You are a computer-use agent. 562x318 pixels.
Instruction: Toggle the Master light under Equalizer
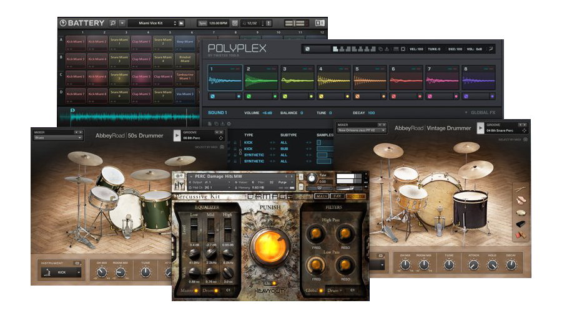(196, 291)
